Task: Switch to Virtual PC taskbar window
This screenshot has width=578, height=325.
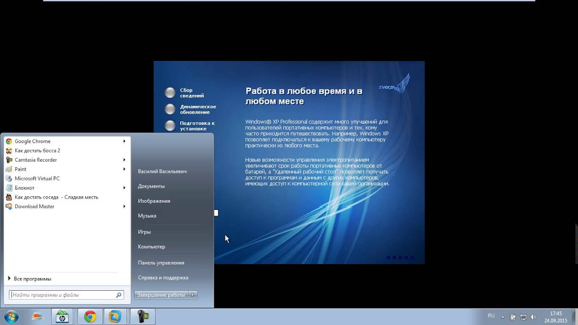Action: coord(116,317)
